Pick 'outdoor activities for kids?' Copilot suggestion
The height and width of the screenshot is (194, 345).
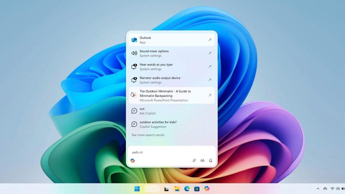172,124
